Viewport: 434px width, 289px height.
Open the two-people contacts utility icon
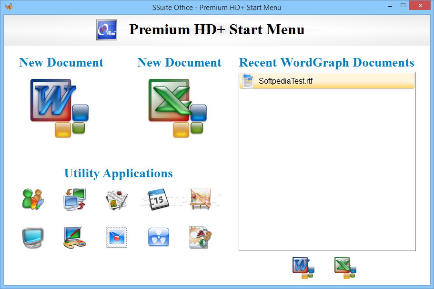coord(33,199)
